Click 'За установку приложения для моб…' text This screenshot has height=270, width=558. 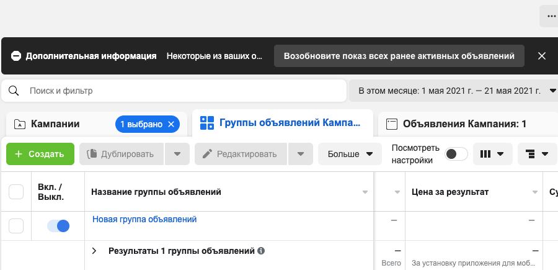click(473, 263)
